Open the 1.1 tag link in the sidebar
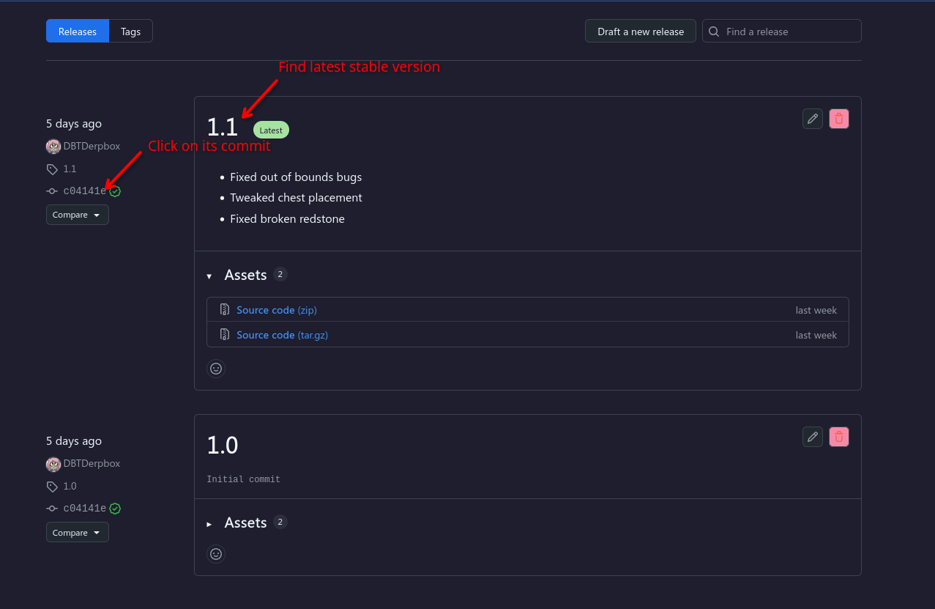The image size is (935, 609). (x=70, y=169)
